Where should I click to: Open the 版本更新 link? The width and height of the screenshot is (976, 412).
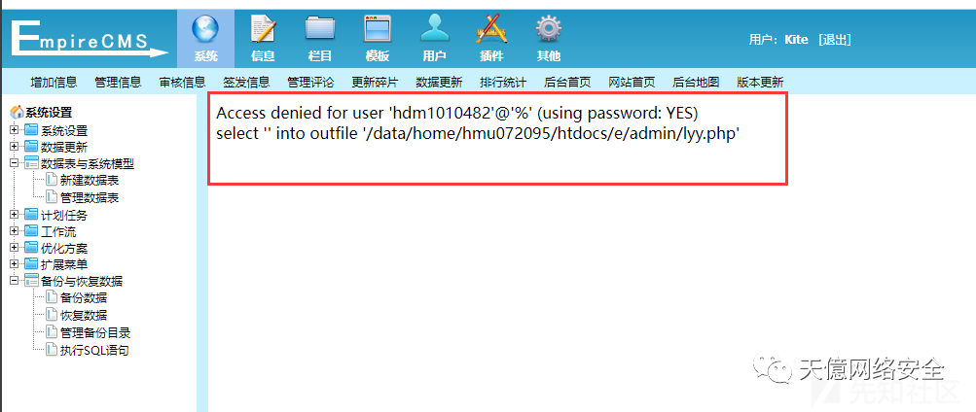click(760, 82)
